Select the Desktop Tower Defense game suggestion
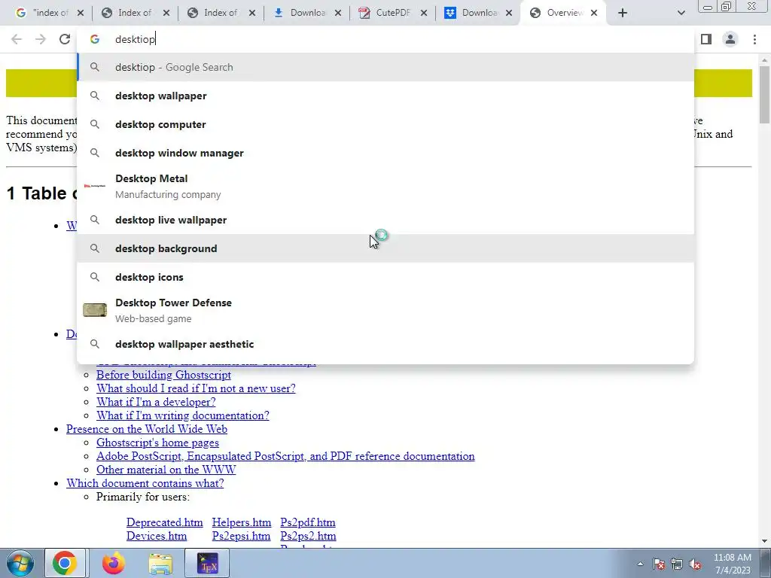 click(x=385, y=310)
